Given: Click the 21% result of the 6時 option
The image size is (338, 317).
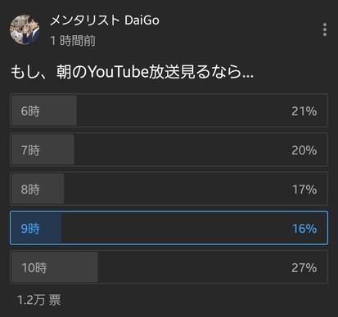Looking at the screenshot, I should (x=304, y=111).
